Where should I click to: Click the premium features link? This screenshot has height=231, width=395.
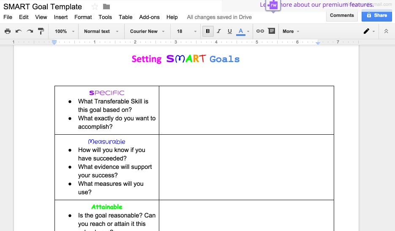click(317, 5)
